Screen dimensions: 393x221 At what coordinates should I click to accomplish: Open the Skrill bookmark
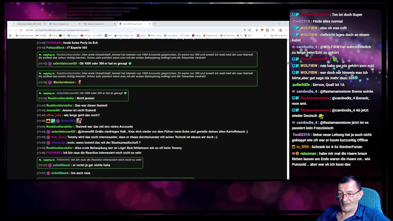click(248, 36)
